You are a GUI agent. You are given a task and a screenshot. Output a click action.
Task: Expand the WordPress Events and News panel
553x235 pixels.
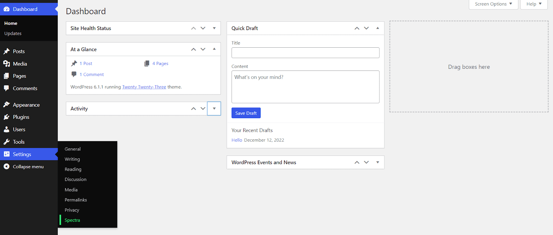click(x=378, y=162)
